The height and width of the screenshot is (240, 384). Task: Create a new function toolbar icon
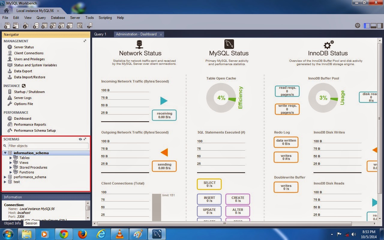point(70,26)
